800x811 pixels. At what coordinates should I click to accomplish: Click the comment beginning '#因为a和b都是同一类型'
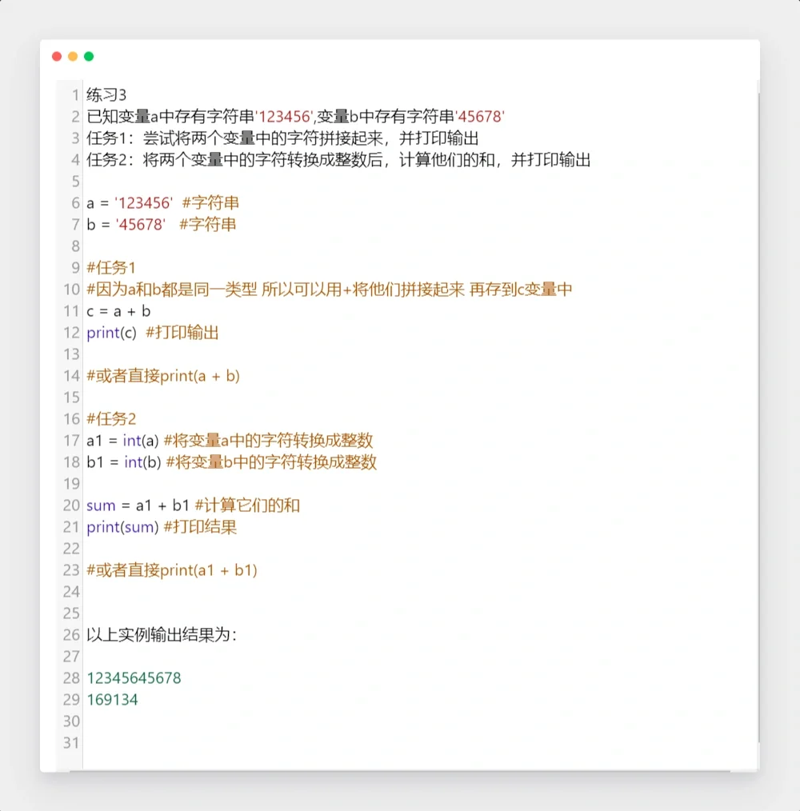pos(330,289)
